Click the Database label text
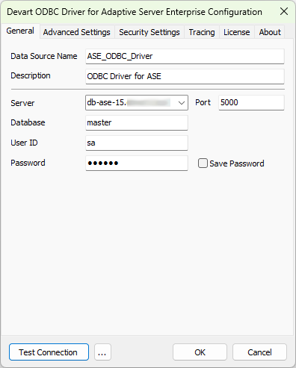 tap(28, 122)
